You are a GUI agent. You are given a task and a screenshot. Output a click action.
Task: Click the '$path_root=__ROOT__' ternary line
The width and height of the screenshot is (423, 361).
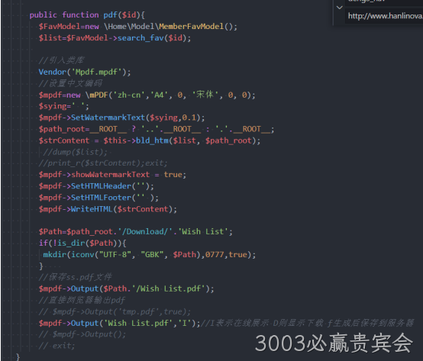click(157, 129)
